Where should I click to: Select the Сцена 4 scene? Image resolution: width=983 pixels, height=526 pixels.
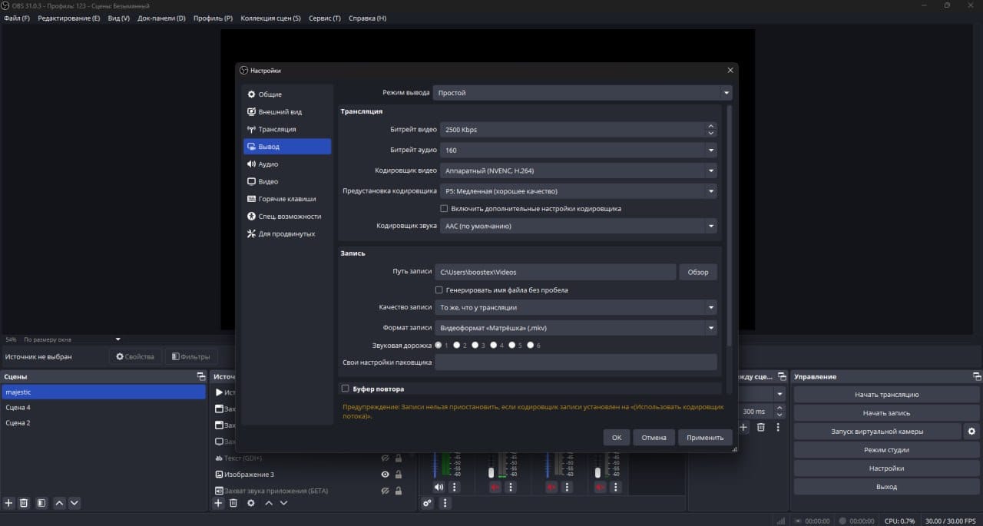pyautogui.click(x=104, y=408)
